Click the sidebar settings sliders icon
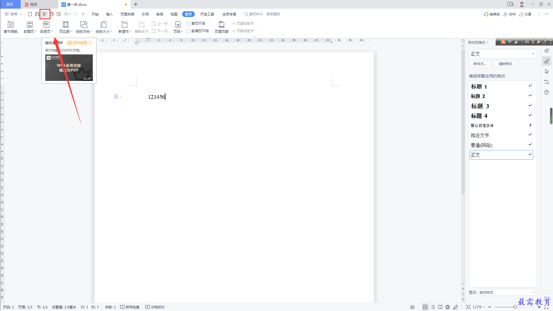The height and width of the screenshot is (311, 553). pos(547,82)
